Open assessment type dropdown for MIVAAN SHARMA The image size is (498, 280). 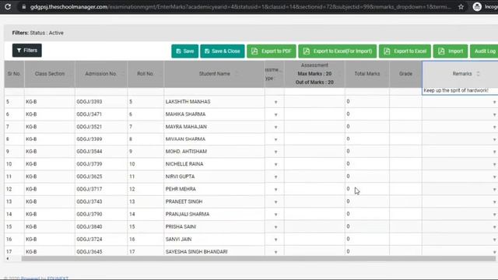coord(275,140)
